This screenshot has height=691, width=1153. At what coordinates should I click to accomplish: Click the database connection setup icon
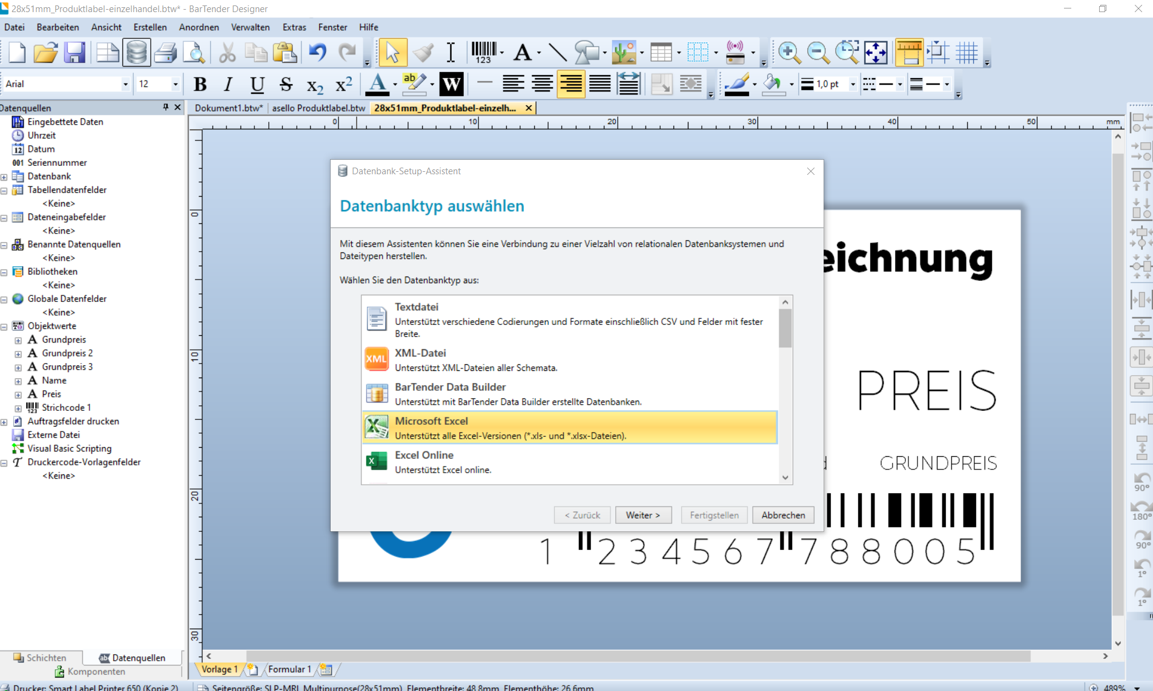[136, 53]
